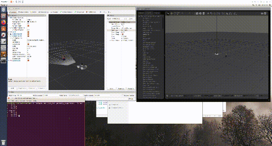Click the Save button in Views panel
The height and width of the screenshot is (146, 272).
tap(112, 89)
